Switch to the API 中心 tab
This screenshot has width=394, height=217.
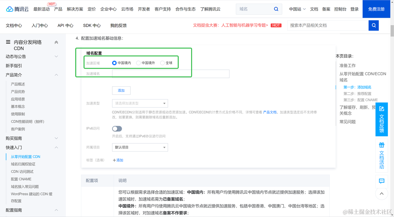pos(65,25)
